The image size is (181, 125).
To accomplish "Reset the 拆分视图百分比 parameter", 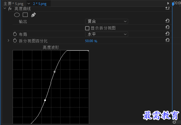I will 167,40.
